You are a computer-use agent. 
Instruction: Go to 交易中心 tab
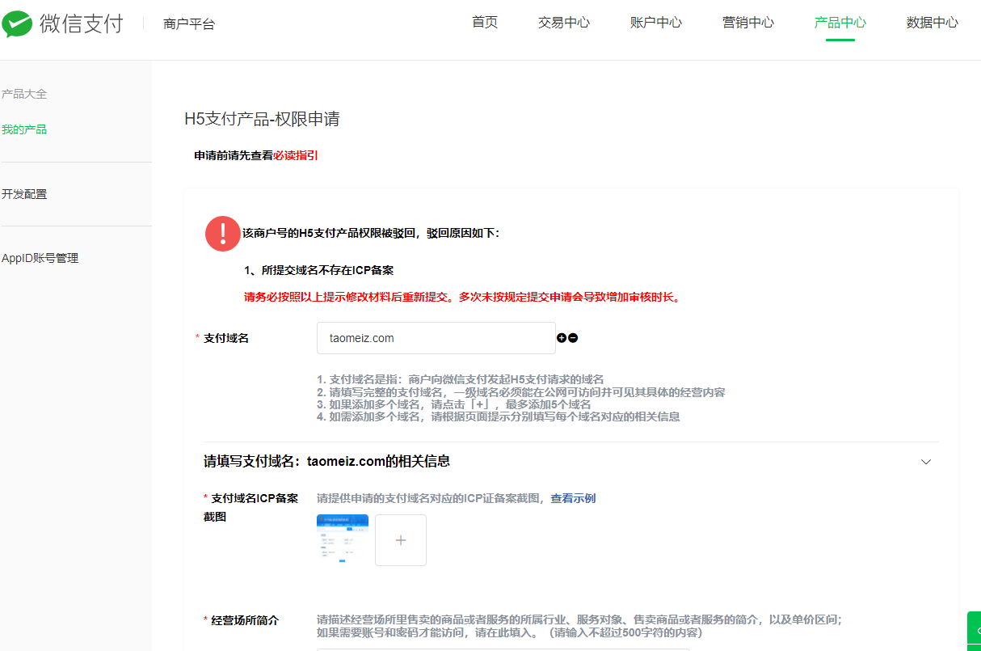point(564,23)
